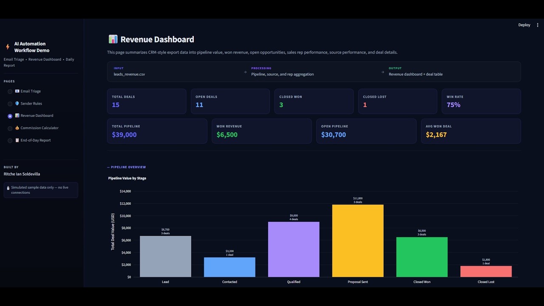Click 'Revenue dashboard + deal table' output text
Image resolution: width=544 pixels, height=306 pixels.
click(x=416, y=74)
